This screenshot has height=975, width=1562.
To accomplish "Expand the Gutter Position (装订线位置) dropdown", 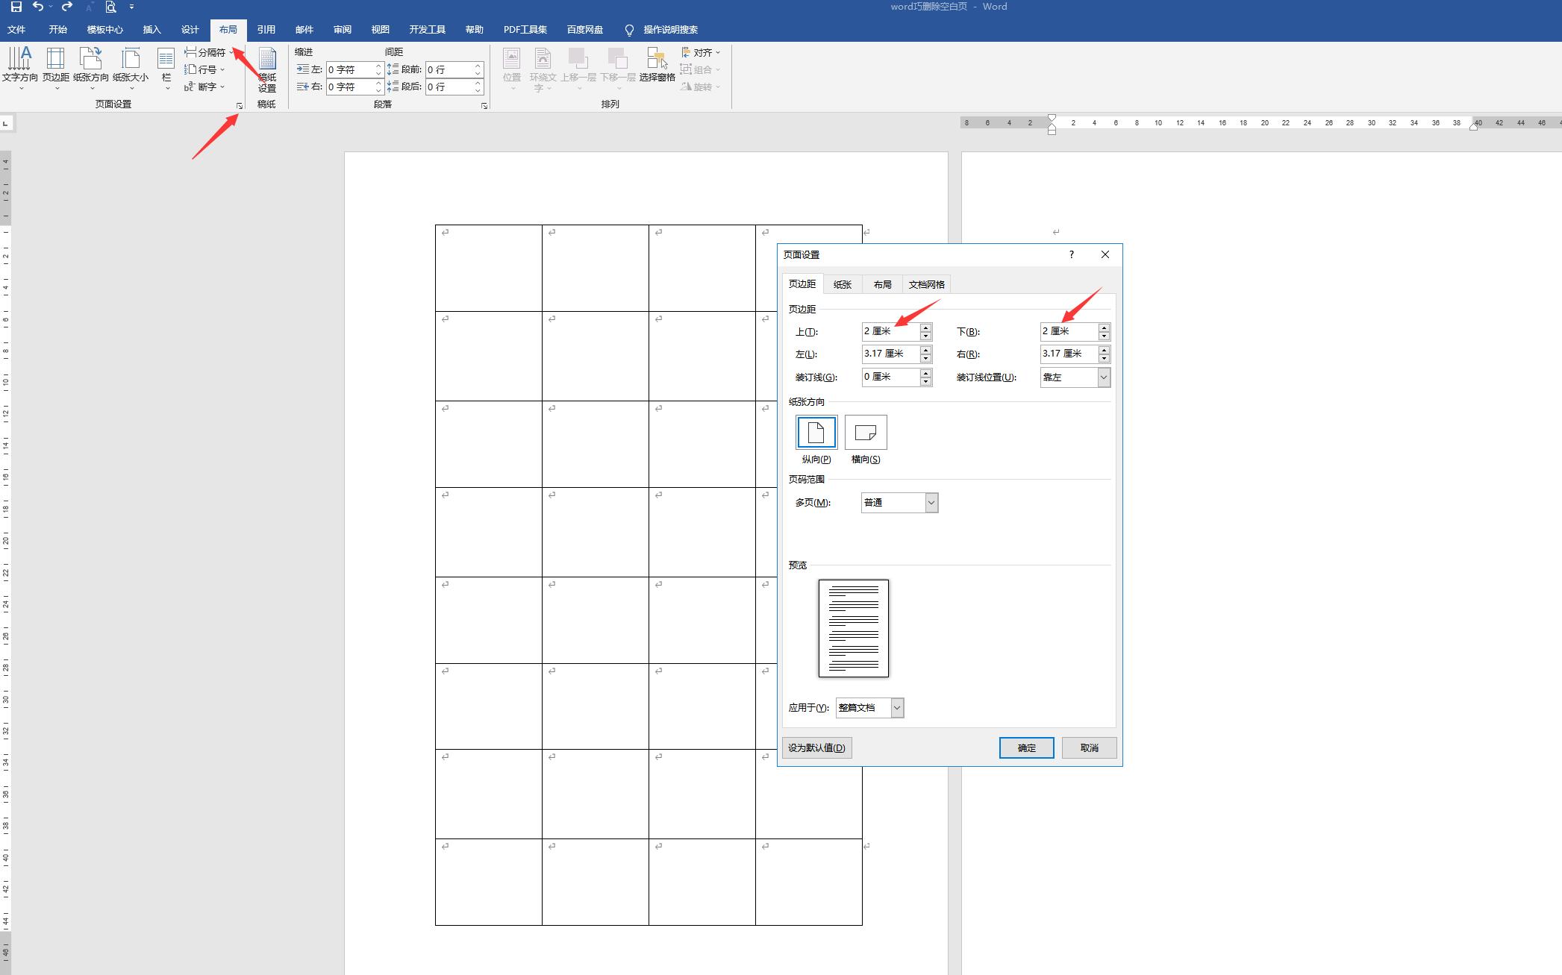I will point(1103,377).
